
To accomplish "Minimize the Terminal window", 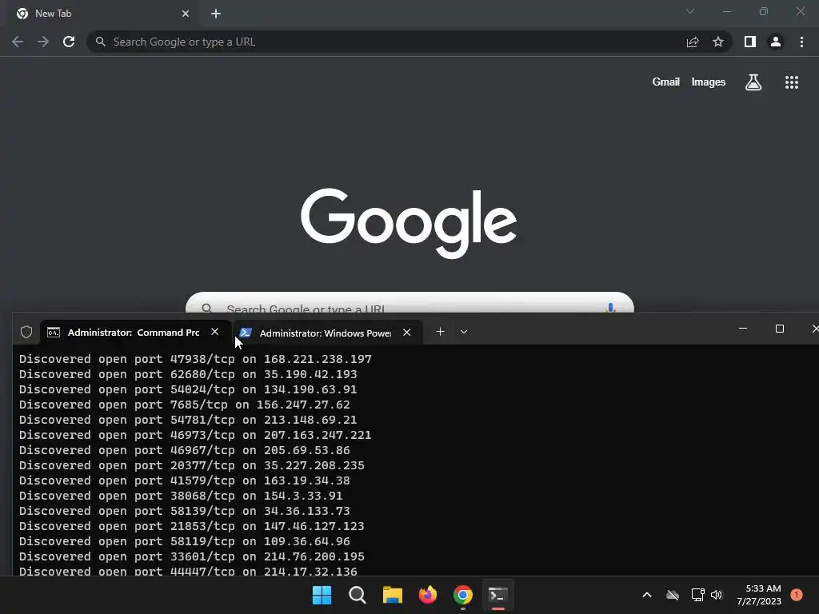I will pyautogui.click(x=743, y=329).
